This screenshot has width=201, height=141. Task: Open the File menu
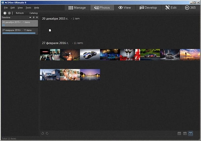click(x=6, y=7)
